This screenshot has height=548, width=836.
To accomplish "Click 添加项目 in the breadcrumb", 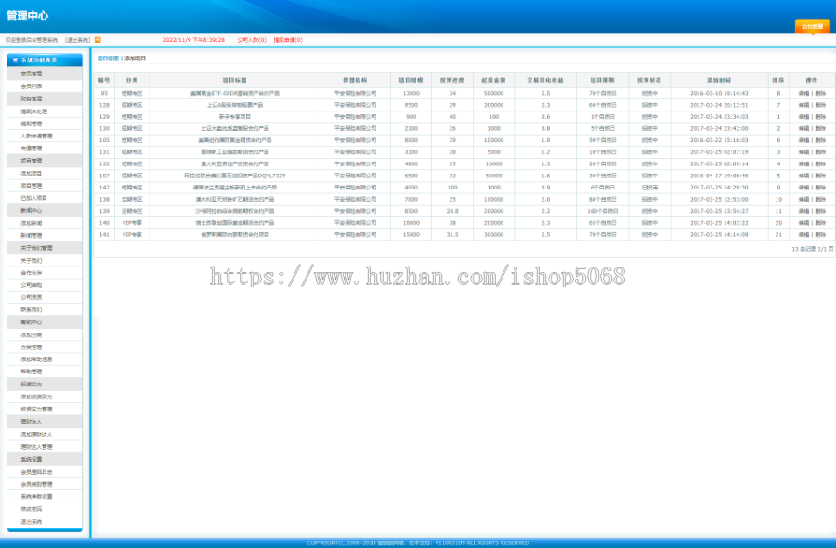I will (136, 59).
